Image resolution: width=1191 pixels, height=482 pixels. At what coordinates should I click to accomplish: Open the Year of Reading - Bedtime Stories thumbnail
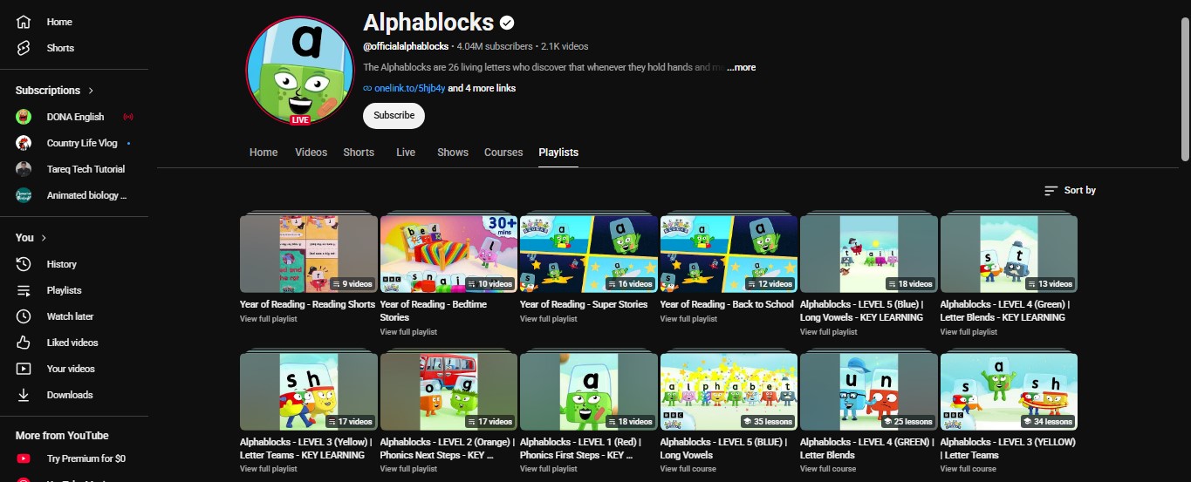tap(448, 254)
